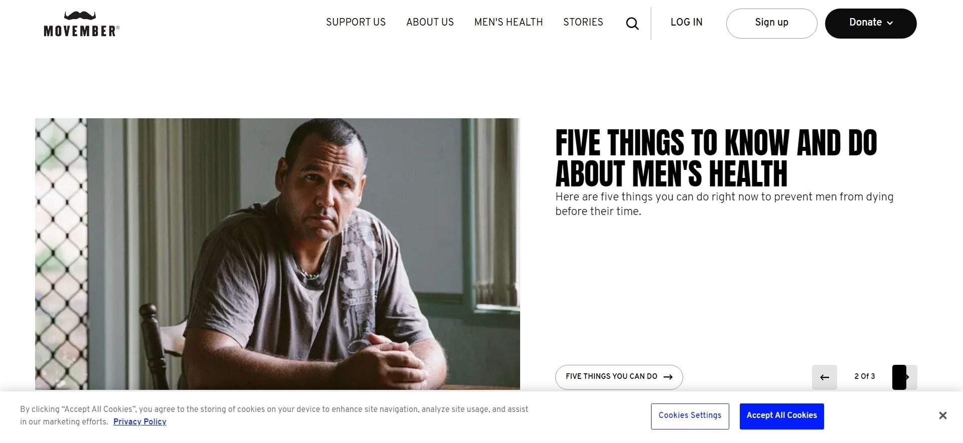
Task: Open the Privacy Policy link
Action: click(x=139, y=422)
